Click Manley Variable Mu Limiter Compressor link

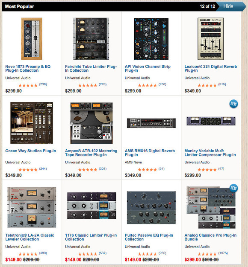[210, 153]
